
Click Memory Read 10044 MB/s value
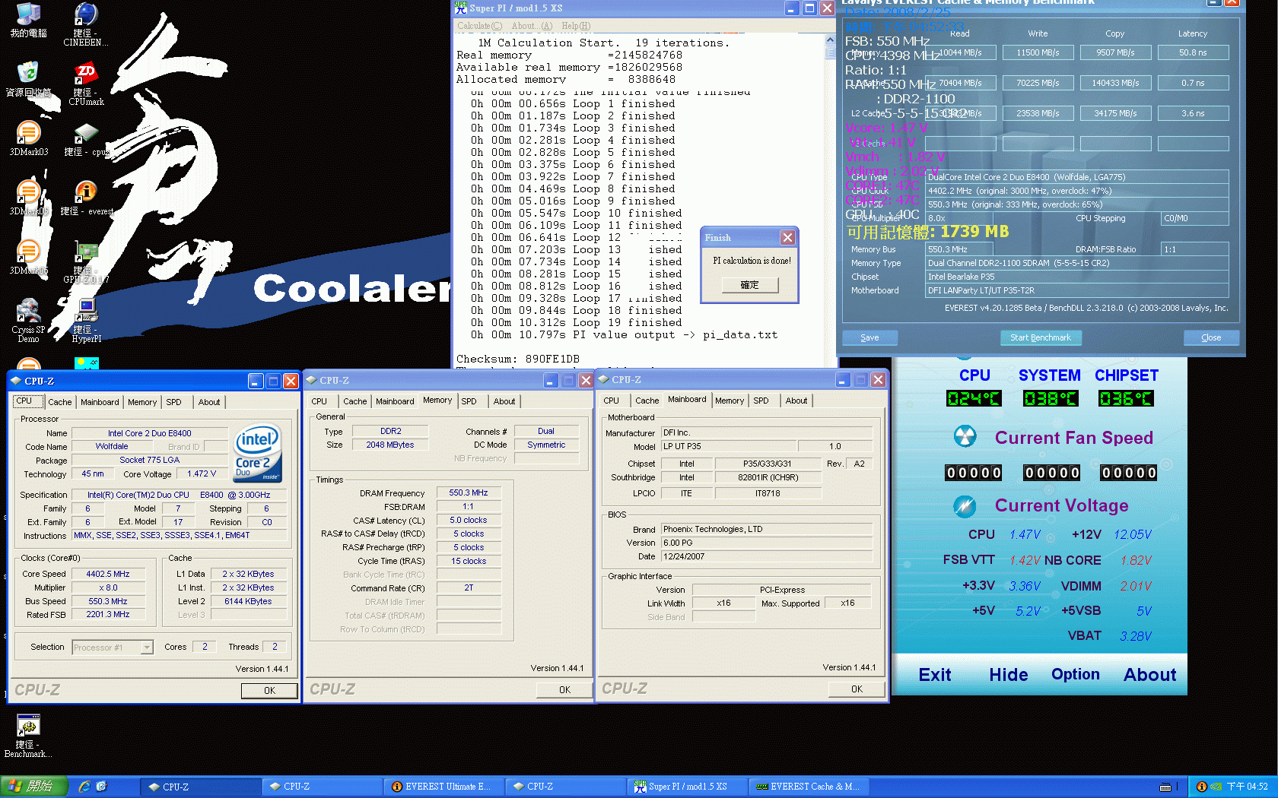961,52
